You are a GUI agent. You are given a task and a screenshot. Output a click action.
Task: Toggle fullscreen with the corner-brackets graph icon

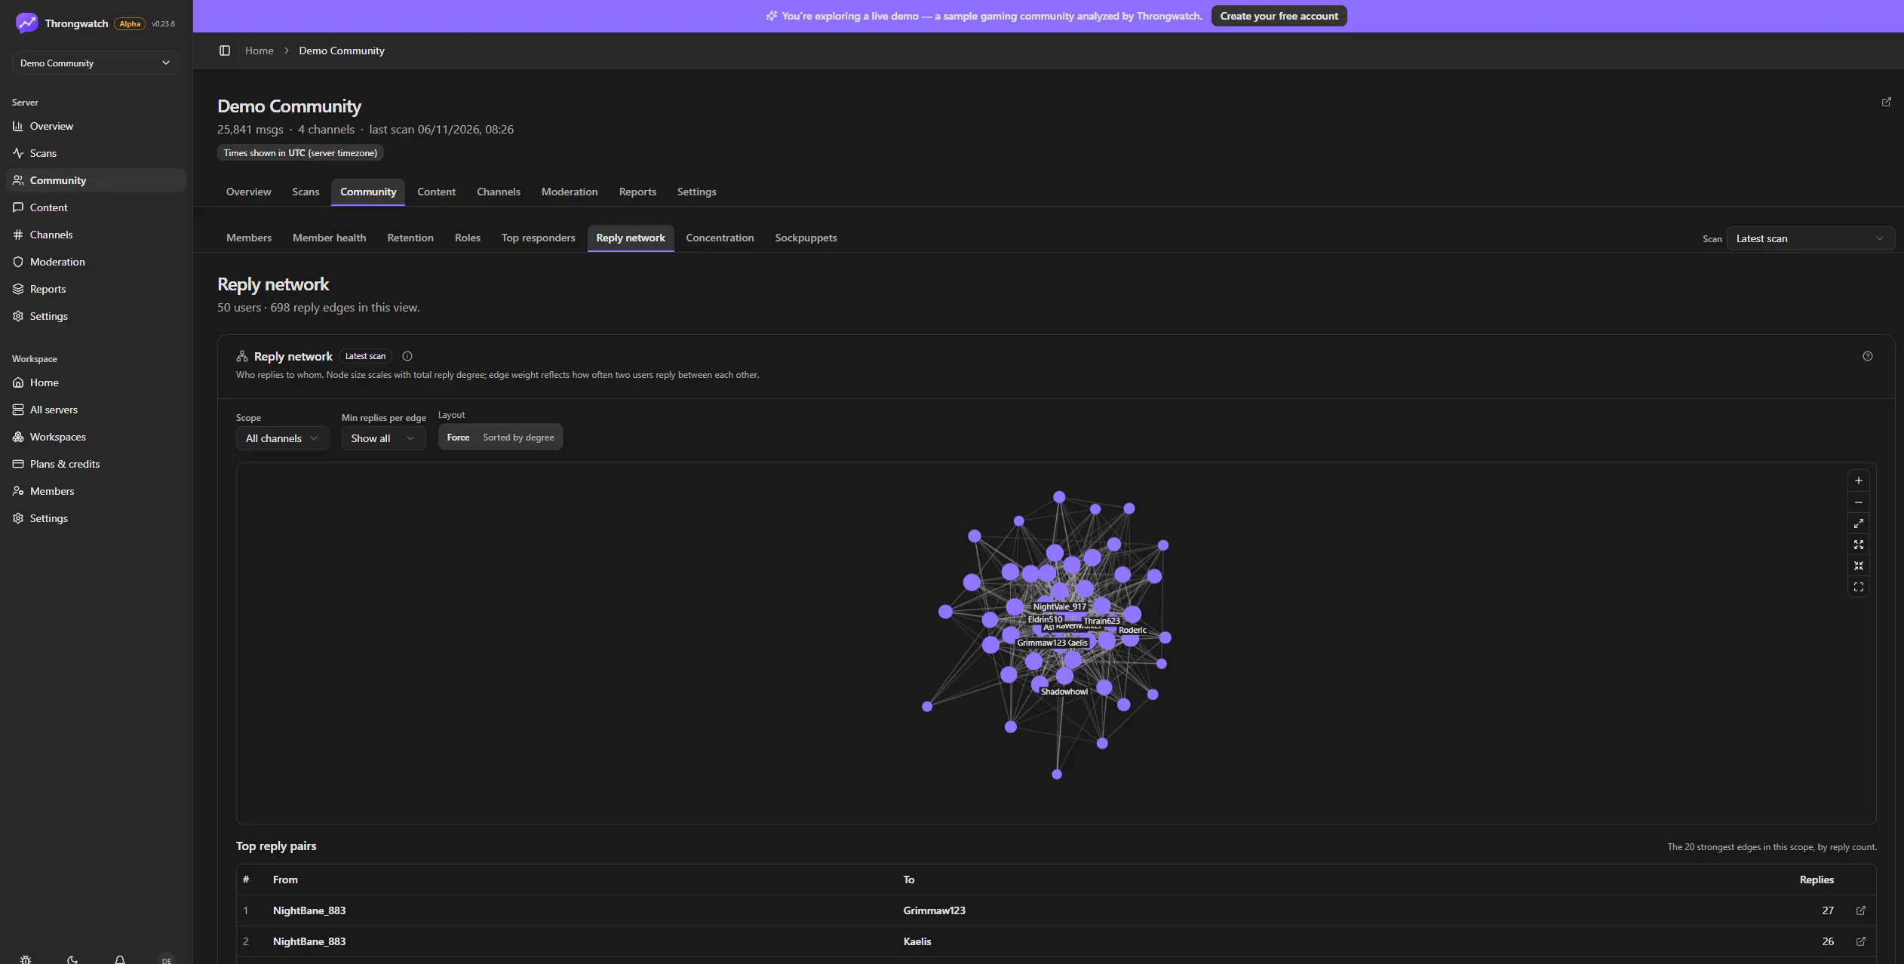coord(1858,587)
